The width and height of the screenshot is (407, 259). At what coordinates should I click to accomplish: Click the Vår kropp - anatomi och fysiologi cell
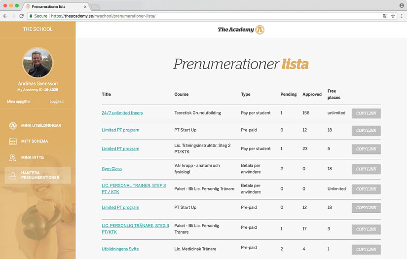coord(197,169)
